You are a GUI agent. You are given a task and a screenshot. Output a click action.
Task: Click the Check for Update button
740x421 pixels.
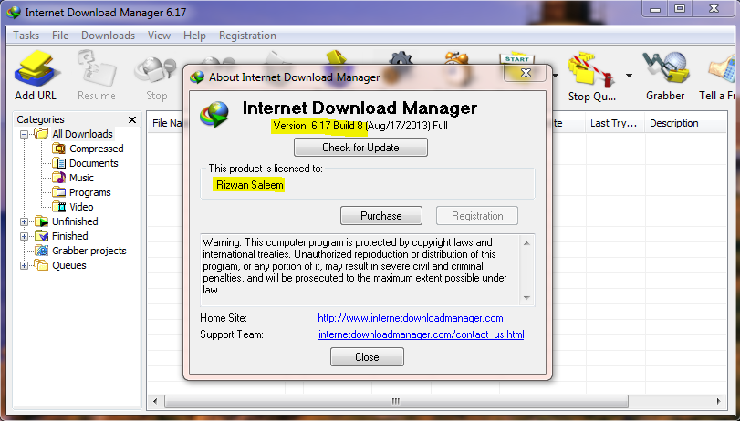pos(360,148)
